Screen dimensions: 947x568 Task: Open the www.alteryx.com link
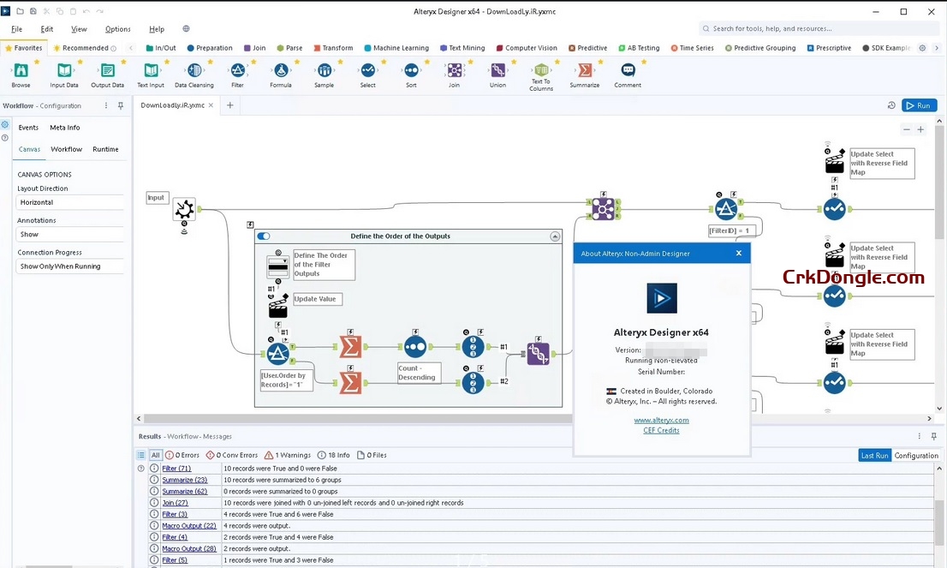coord(661,420)
